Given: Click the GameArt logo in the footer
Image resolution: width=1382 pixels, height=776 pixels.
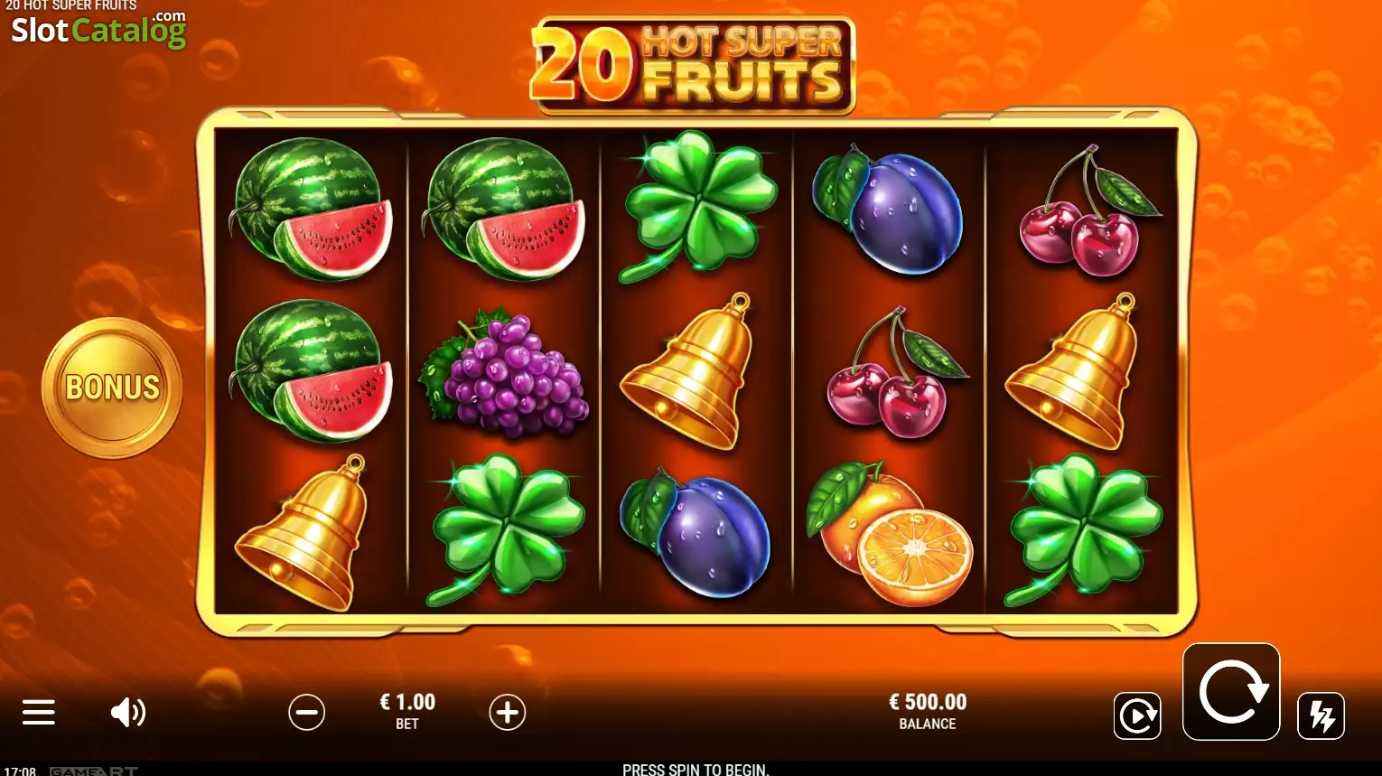Looking at the screenshot, I should pyautogui.click(x=94, y=771).
